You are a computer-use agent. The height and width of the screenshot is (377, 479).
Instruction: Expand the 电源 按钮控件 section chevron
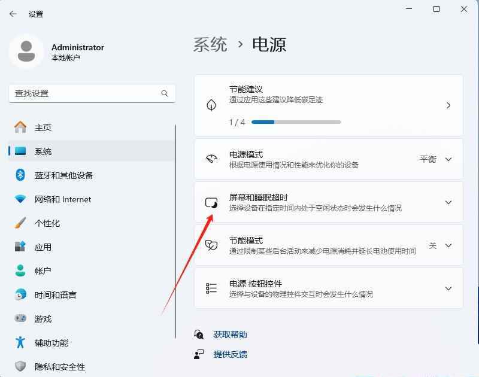[448, 288]
